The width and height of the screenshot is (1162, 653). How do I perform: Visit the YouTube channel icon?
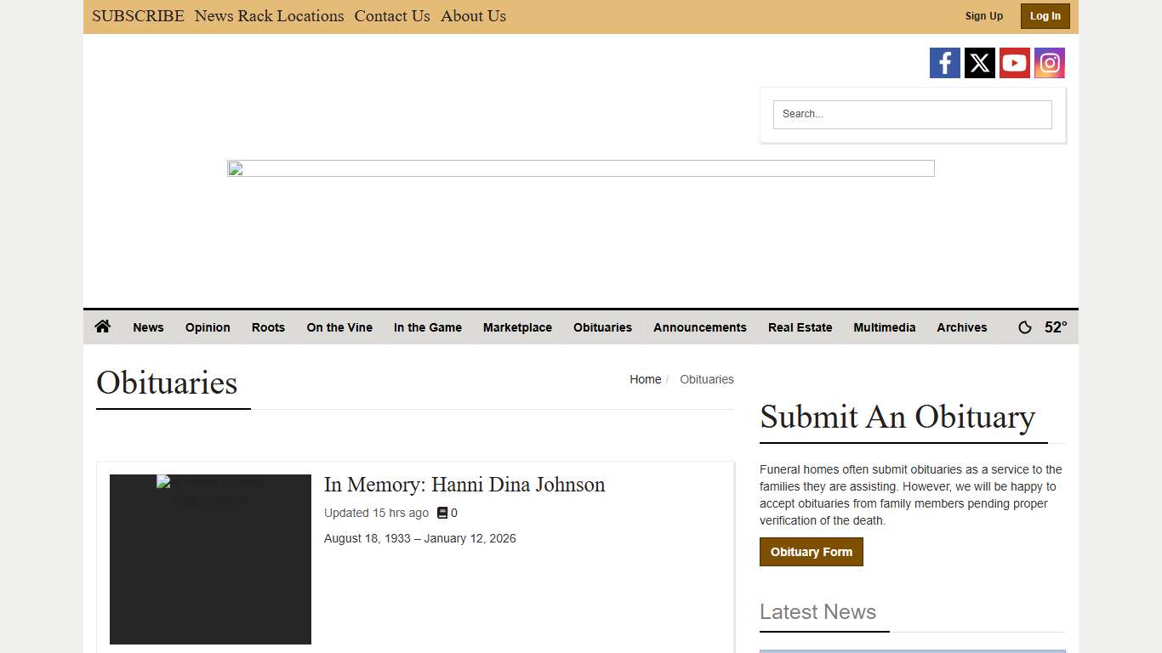pos(1014,63)
